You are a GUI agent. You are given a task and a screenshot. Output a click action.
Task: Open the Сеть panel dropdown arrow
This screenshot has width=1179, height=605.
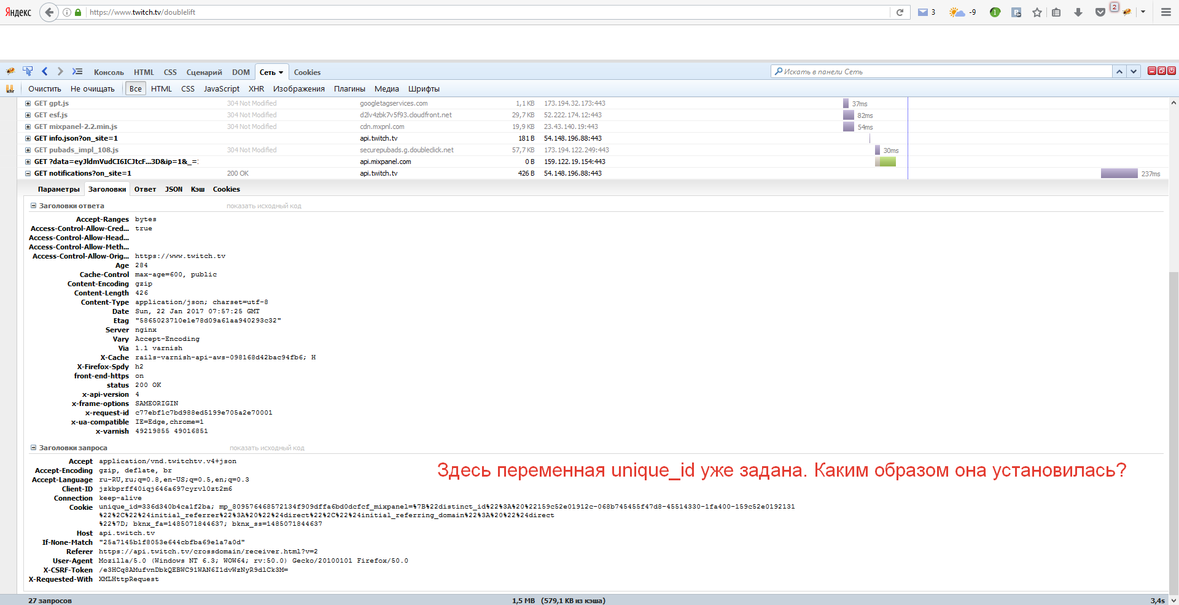tap(281, 72)
